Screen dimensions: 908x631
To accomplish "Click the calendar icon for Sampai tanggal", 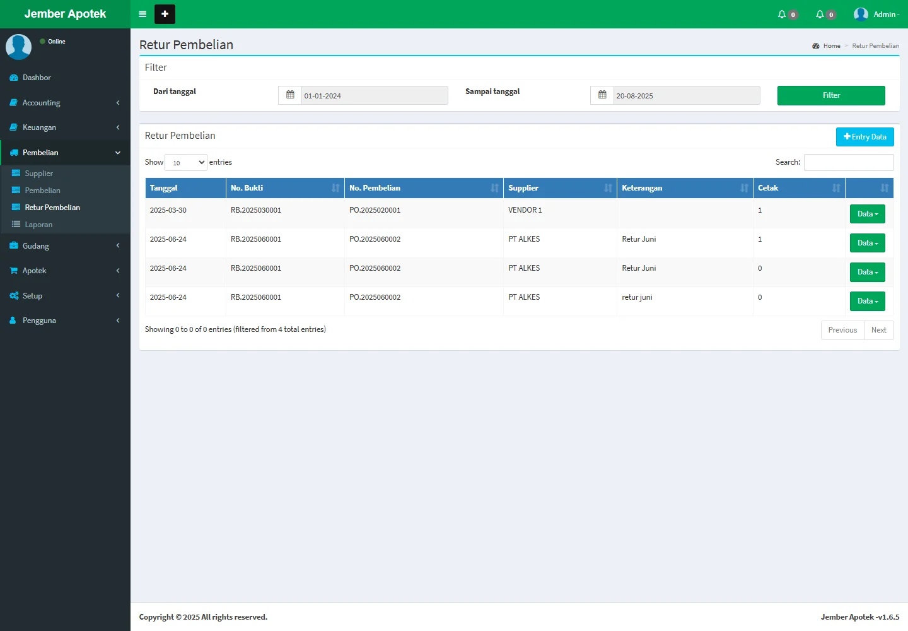I will pyautogui.click(x=602, y=95).
